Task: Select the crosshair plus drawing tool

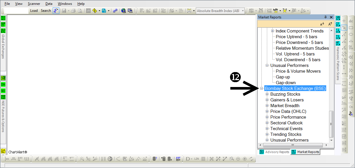Action: 344,21
